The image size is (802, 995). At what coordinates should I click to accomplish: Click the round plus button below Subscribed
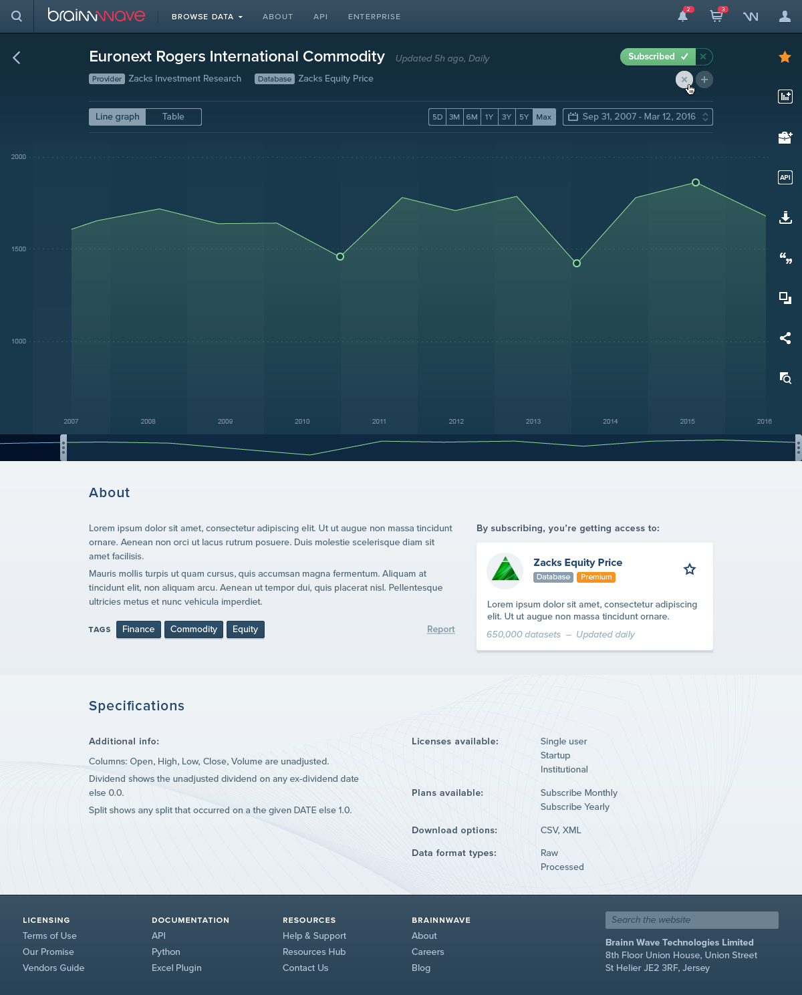coord(704,80)
